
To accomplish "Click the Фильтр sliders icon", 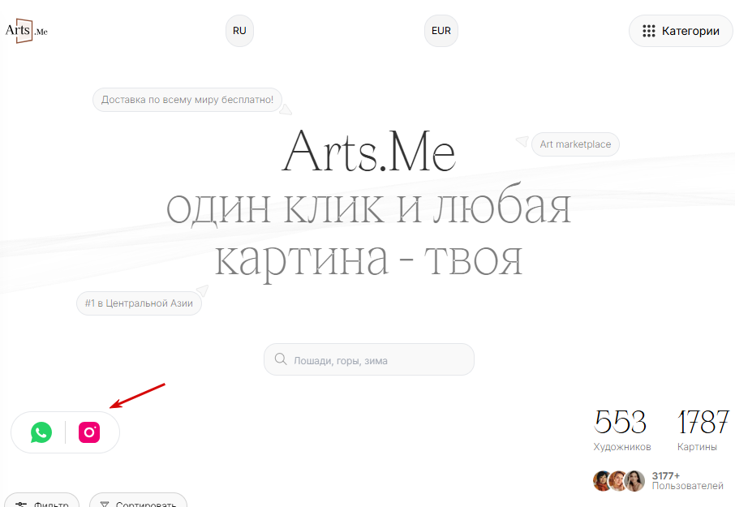I will click(22, 505).
